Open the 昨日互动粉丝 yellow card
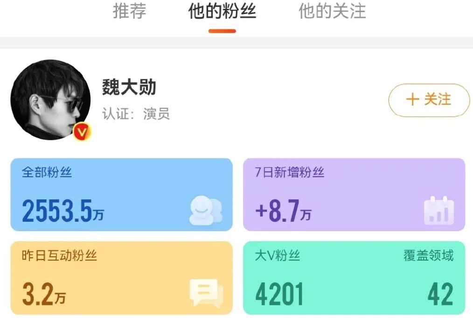This screenshot has width=473, height=318. click(x=122, y=278)
